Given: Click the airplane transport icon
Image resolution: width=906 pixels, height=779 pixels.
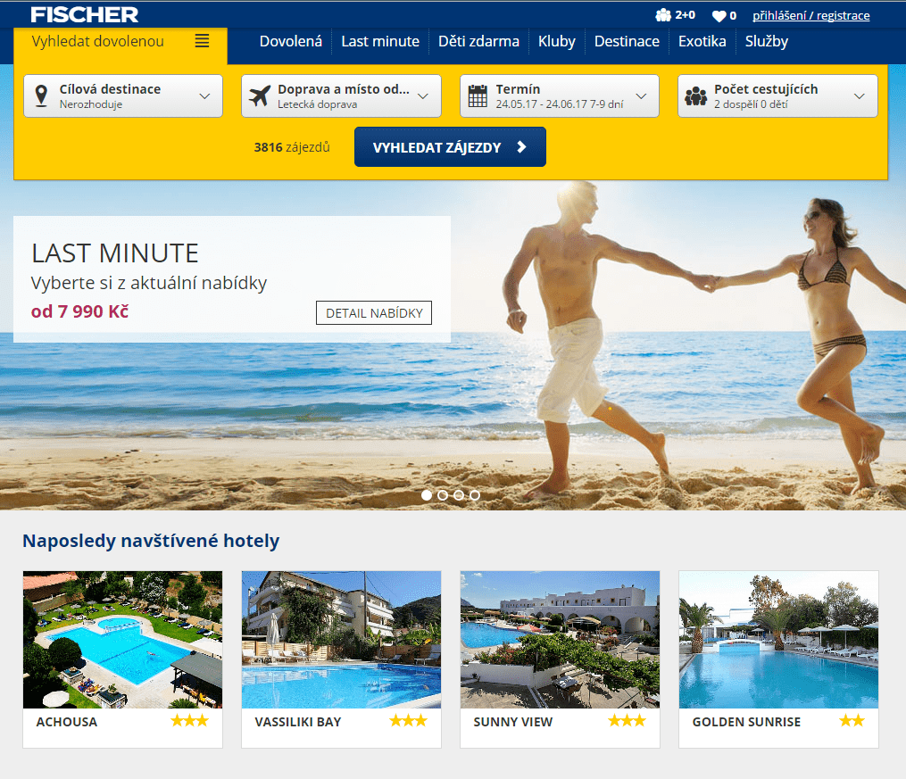Looking at the screenshot, I should pyautogui.click(x=260, y=96).
